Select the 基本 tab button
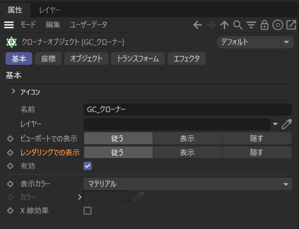 [19, 59]
